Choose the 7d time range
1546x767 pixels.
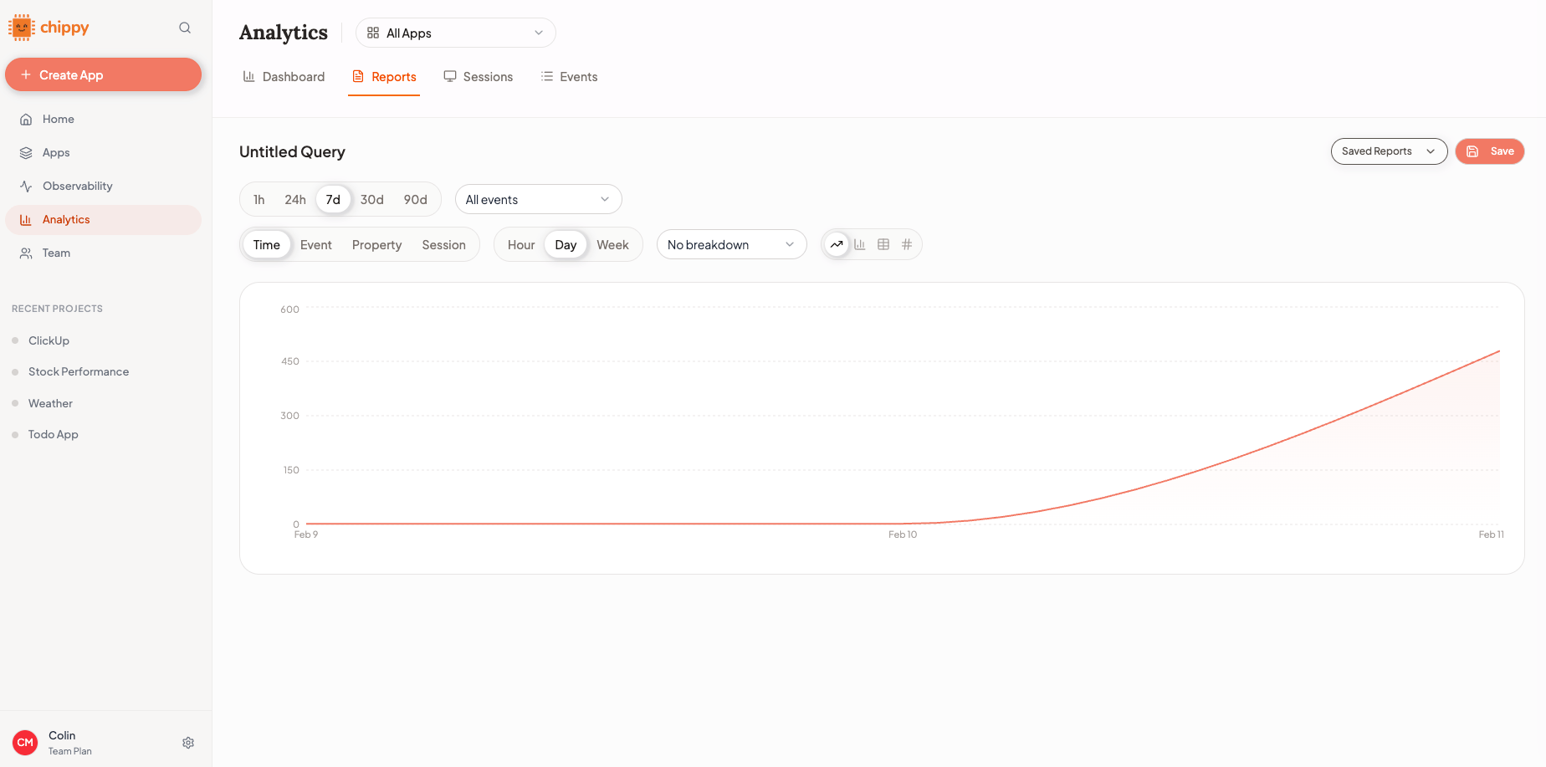[x=333, y=199]
